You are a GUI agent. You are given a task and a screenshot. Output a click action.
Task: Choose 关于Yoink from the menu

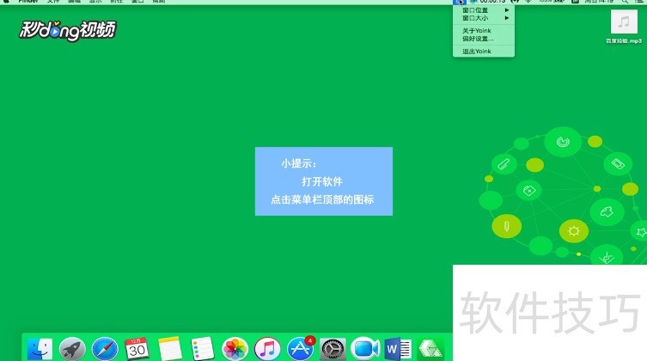point(484,31)
